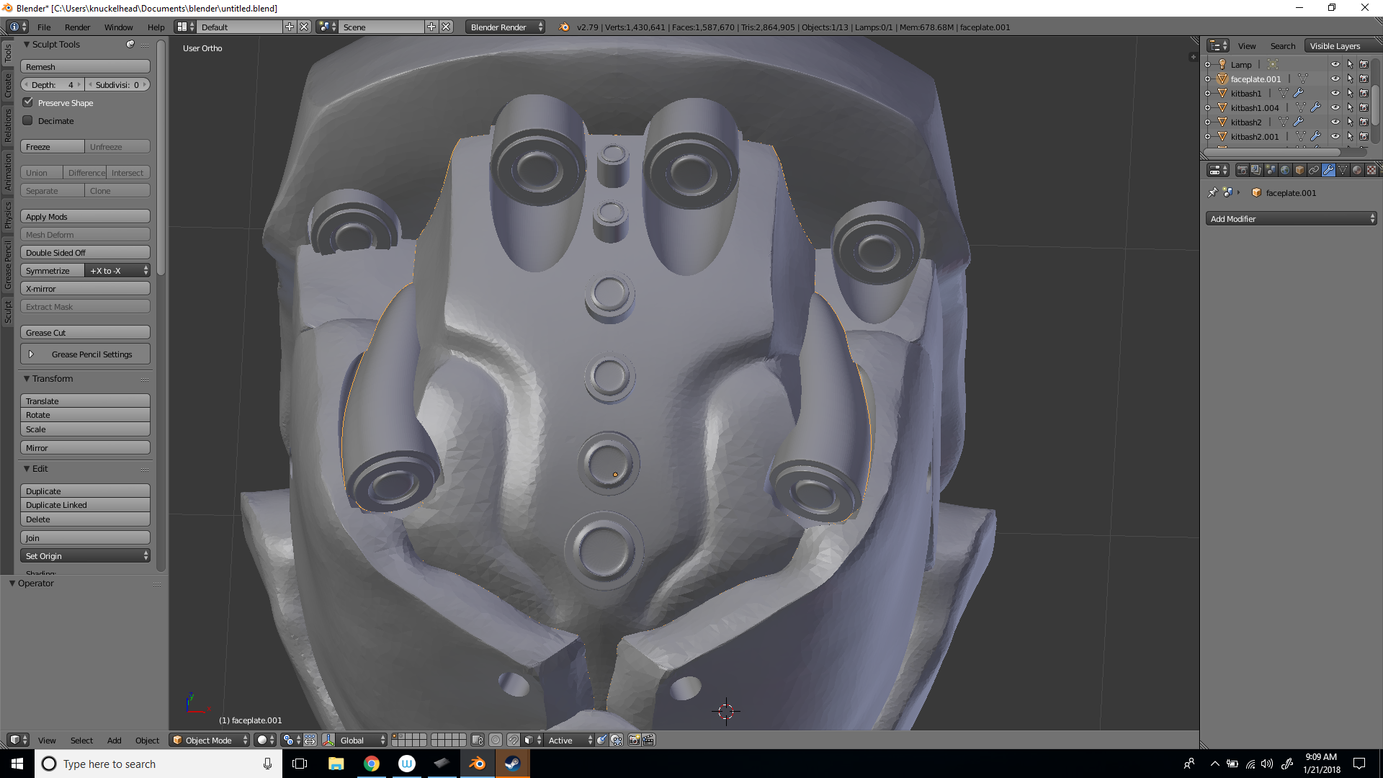Toggle the pin icon in properties panel
The width and height of the screenshot is (1383, 778).
[x=1213, y=192]
